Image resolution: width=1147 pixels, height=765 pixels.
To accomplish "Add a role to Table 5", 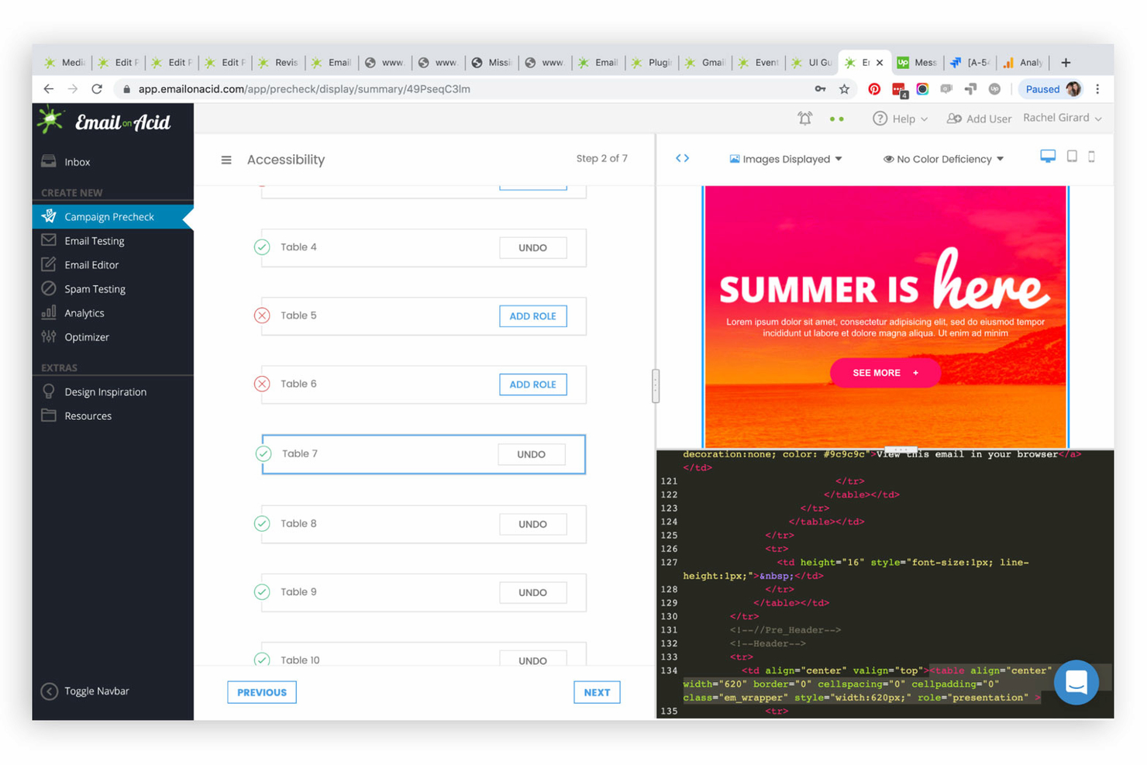I will pos(532,315).
